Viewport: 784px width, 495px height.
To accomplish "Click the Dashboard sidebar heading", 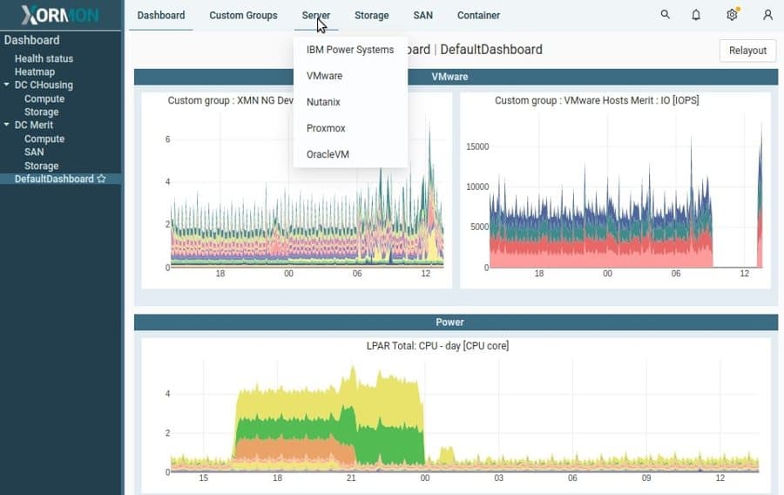I will (x=32, y=40).
